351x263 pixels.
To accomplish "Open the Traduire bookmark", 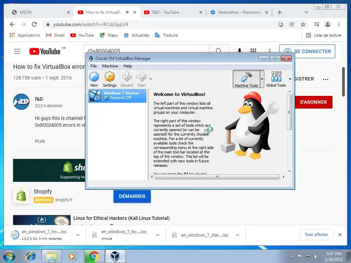I will coord(166,35).
